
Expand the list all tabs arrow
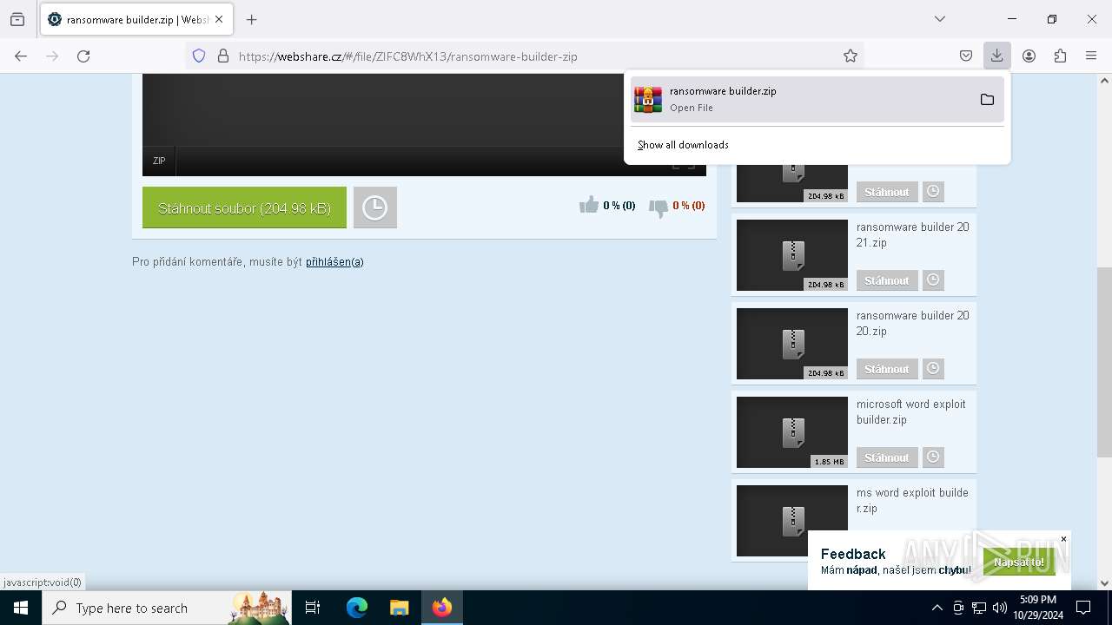tap(939, 19)
